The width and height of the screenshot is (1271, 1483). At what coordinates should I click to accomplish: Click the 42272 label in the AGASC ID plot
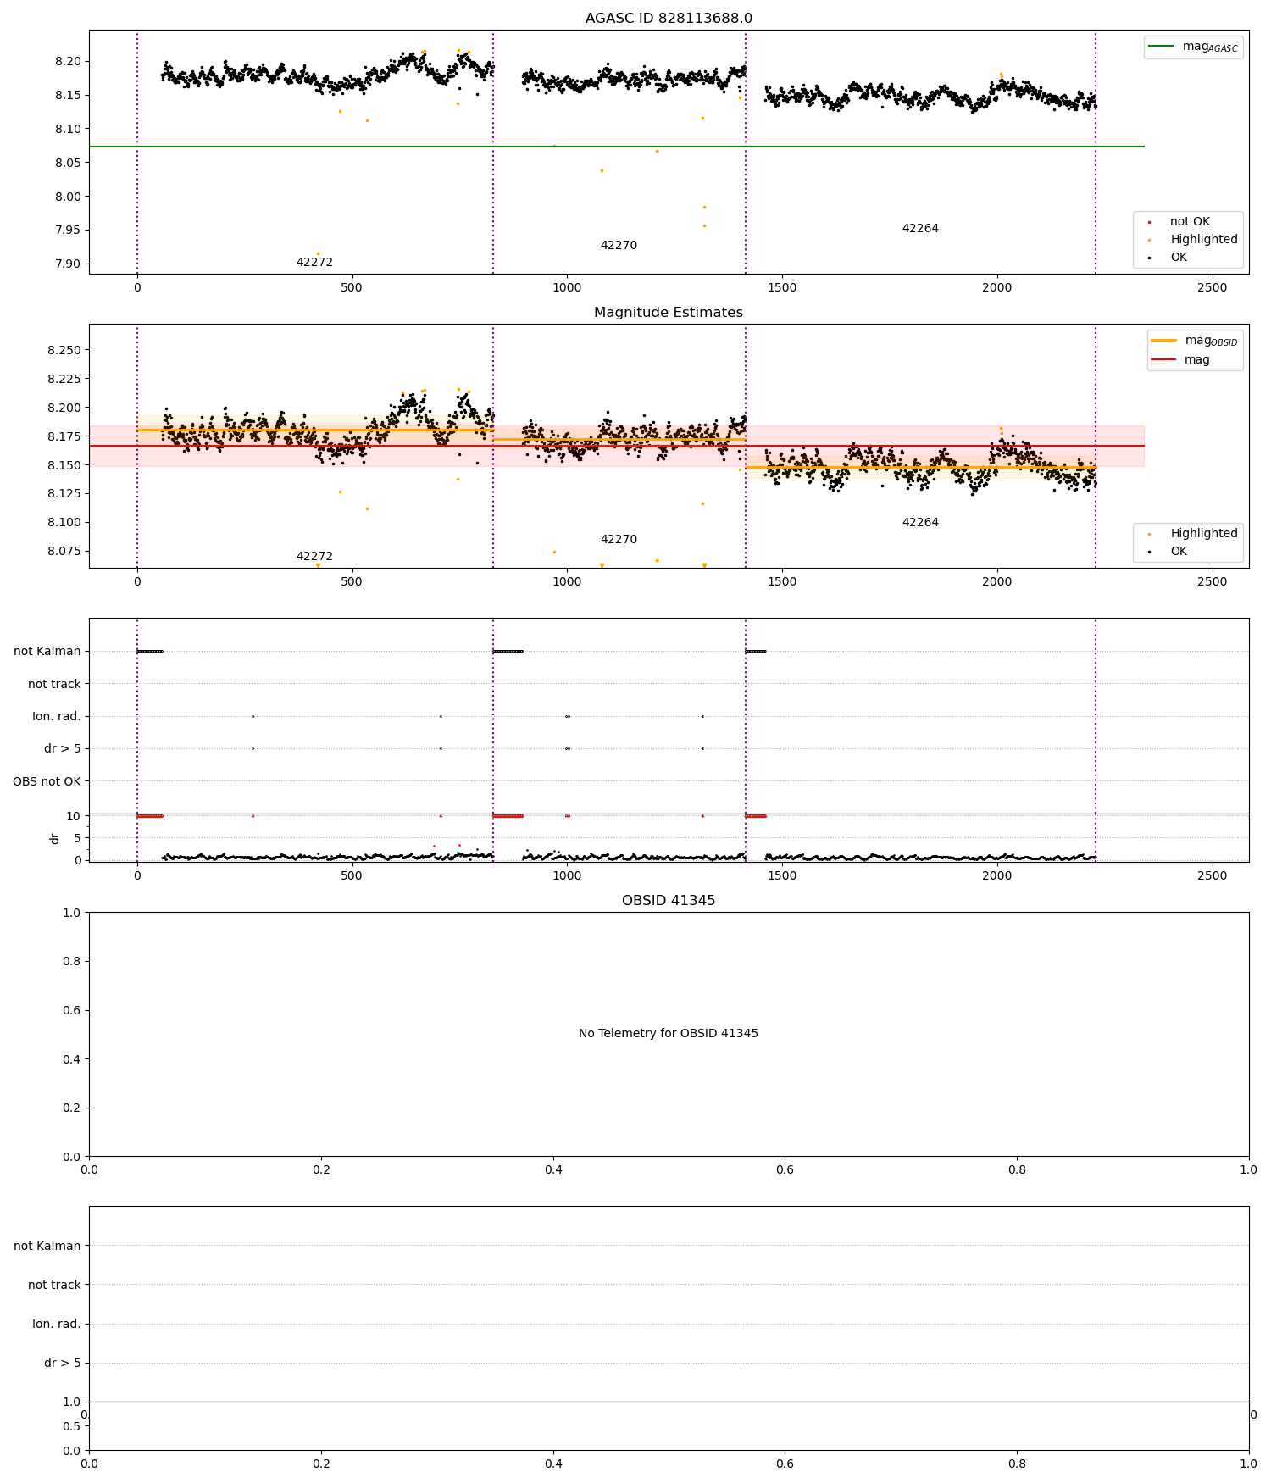(314, 263)
